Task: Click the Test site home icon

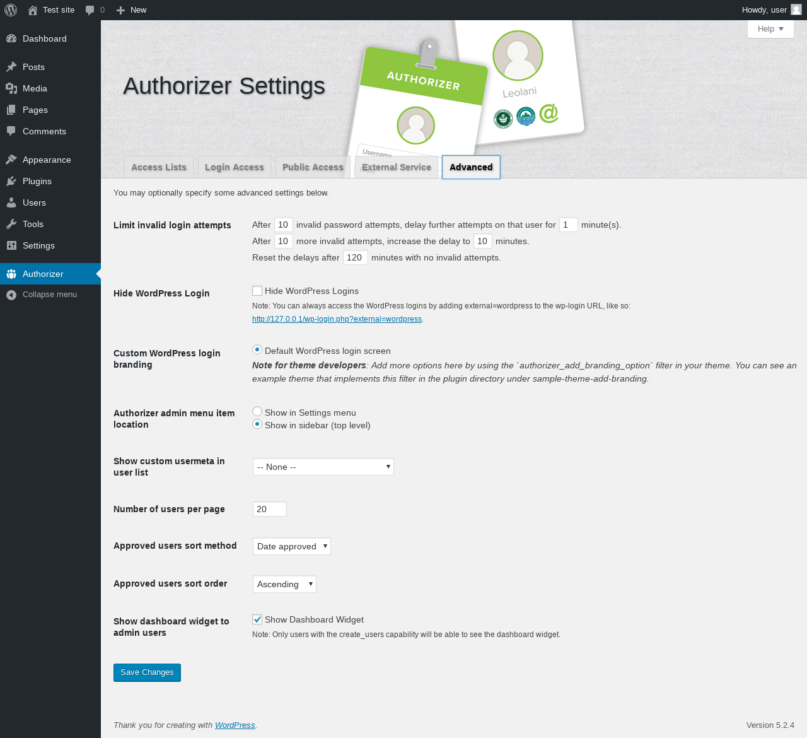Action: [x=33, y=10]
